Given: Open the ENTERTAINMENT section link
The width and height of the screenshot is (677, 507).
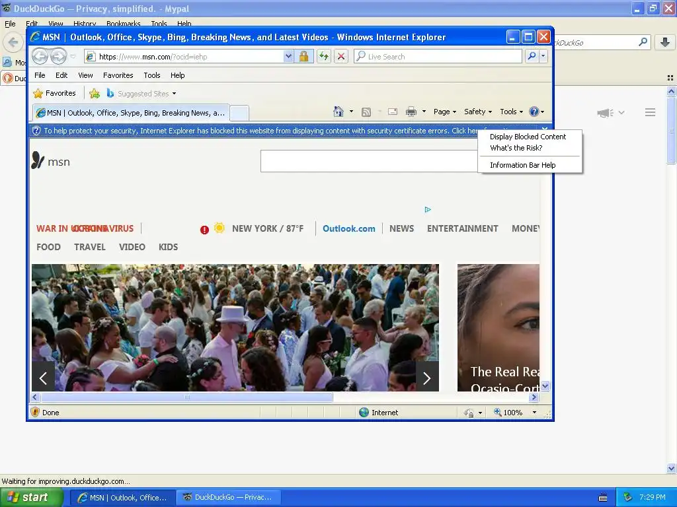Looking at the screenshot, I should click(462, 228).
